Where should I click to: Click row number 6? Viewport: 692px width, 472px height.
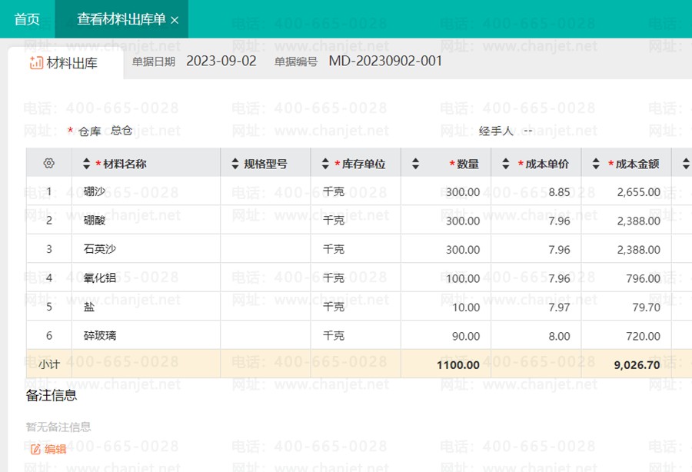point(49,336)
